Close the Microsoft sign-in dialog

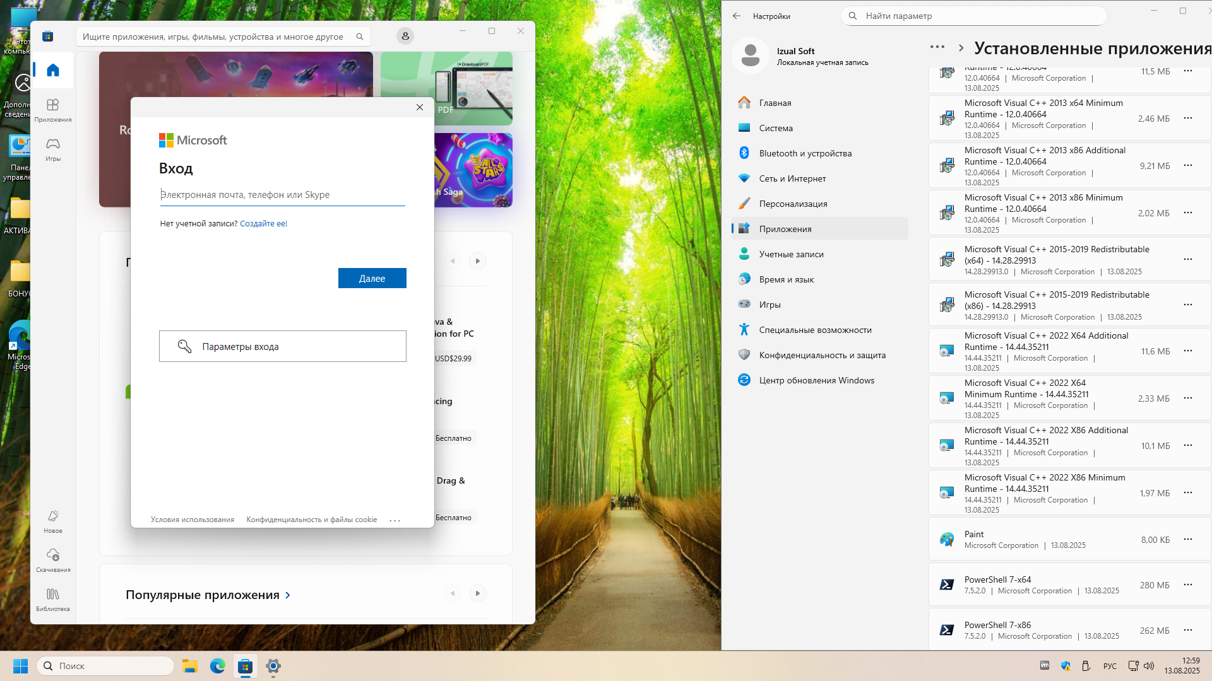tap(420, 107)
